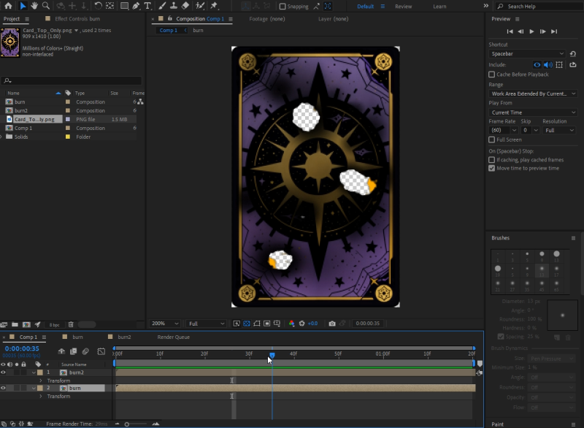Open the Range dropdown in Preview
This screenshot has width=584, height=428.
533,94
